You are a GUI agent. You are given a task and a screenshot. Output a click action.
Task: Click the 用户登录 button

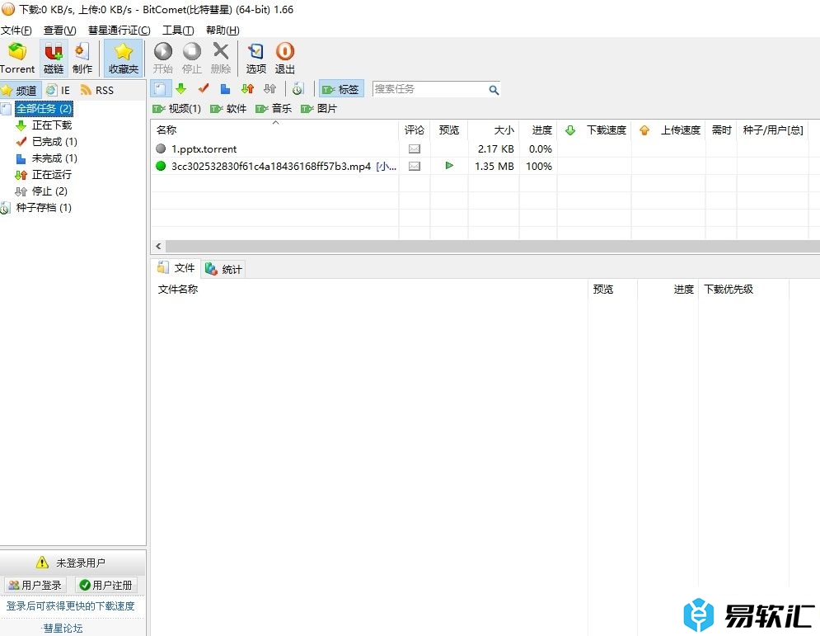pos(35,585)
